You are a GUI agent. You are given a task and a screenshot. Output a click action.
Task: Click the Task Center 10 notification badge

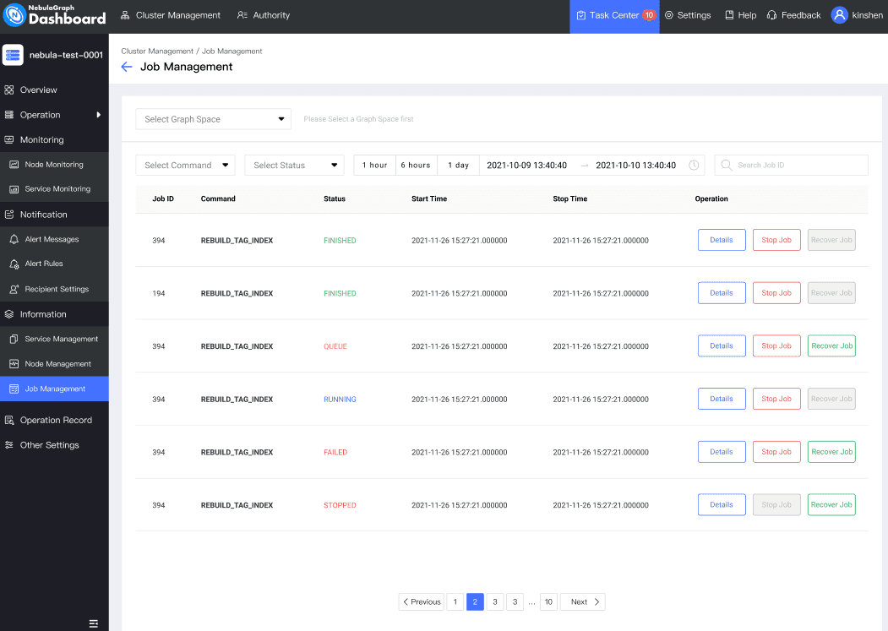click(649, 15)
